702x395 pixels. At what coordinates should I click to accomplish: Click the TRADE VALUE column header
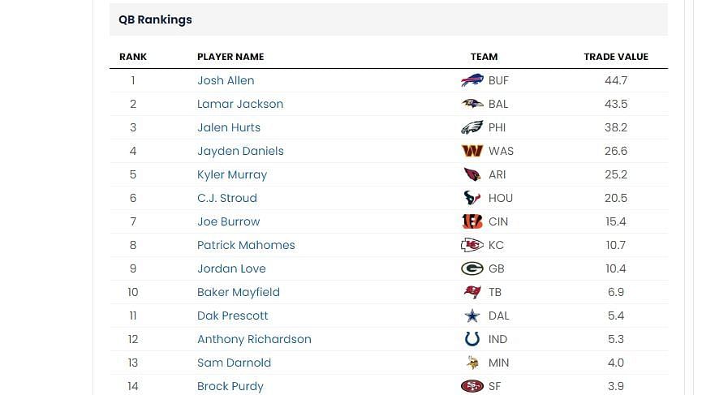616,57
